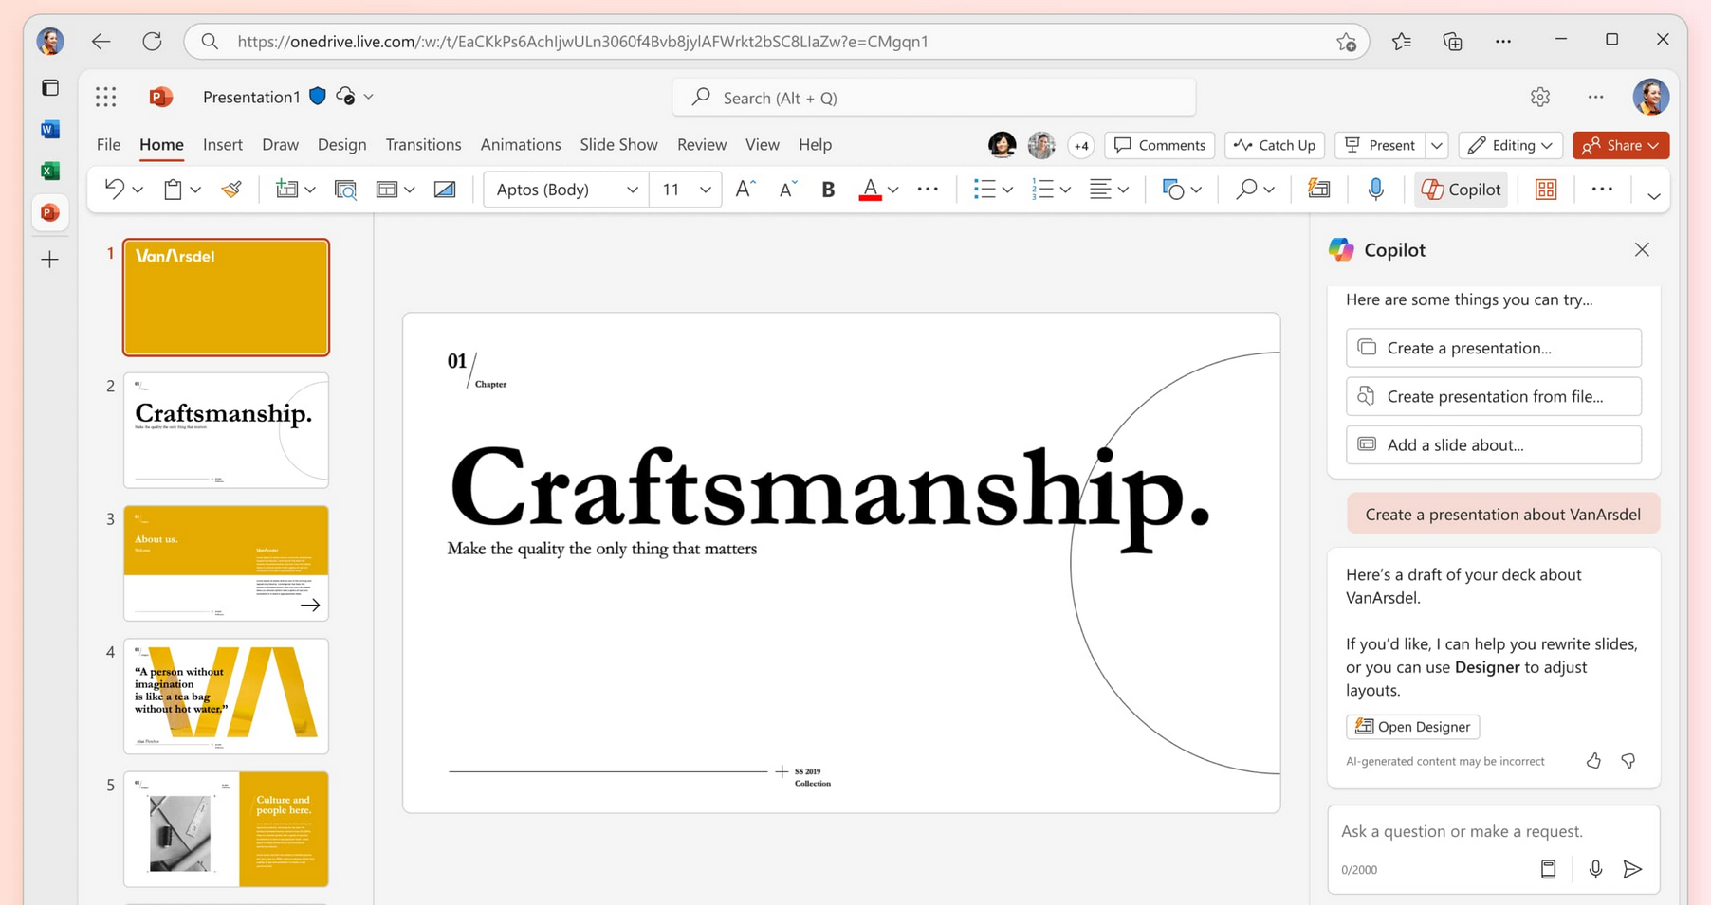This screenshot has height=905, width=1711.
Task: Open the font size dropdown
Action: click(705, 190)
